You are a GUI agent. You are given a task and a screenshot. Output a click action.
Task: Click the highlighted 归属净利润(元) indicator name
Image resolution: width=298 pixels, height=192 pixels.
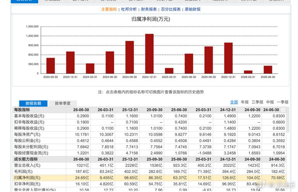(27, 178)
